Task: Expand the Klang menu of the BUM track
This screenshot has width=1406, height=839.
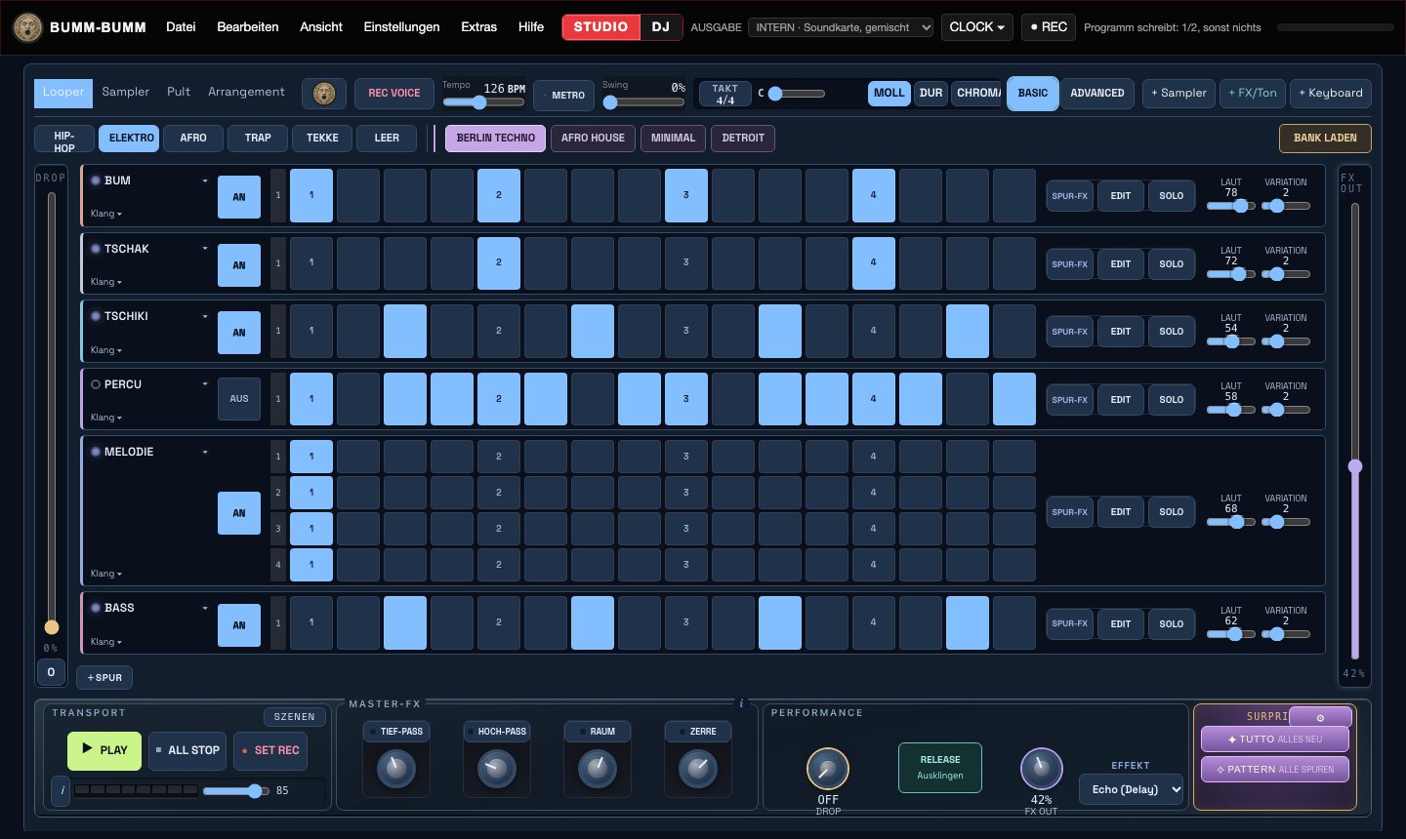Action: pos(106,214)
